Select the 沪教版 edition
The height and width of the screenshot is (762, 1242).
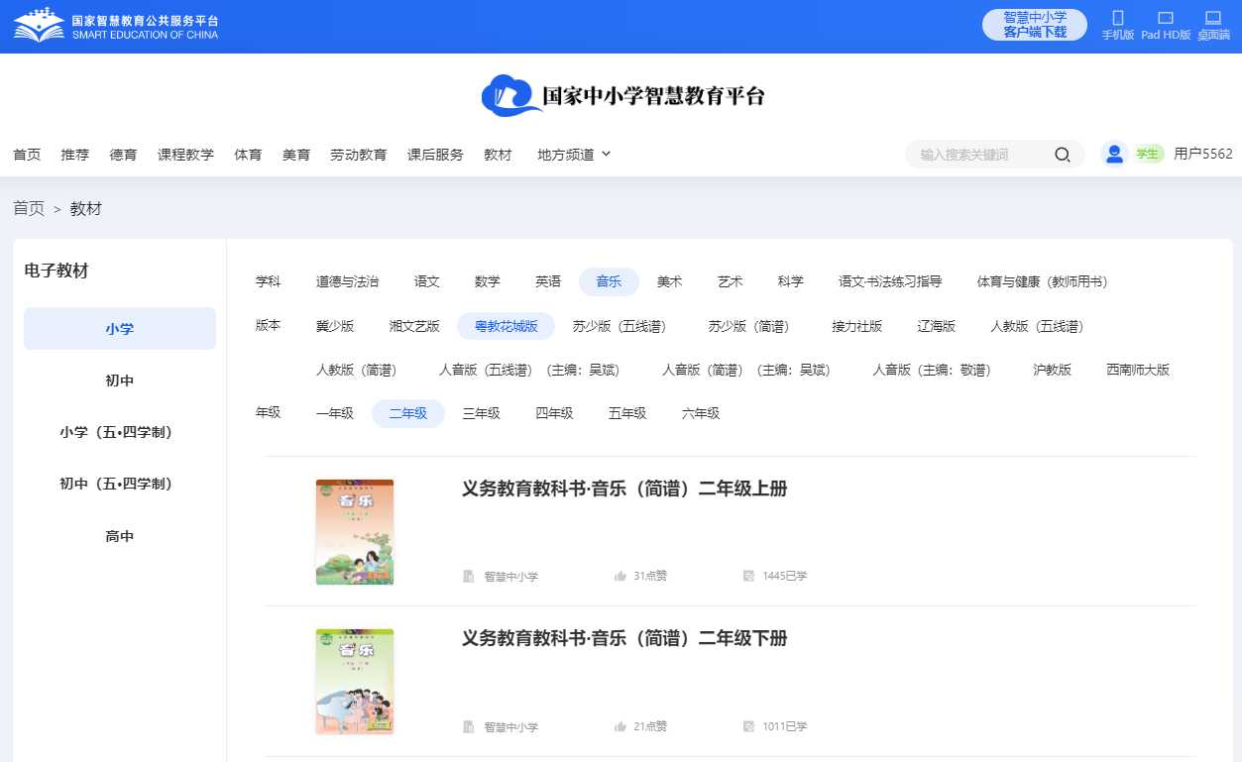(1052, 370)
